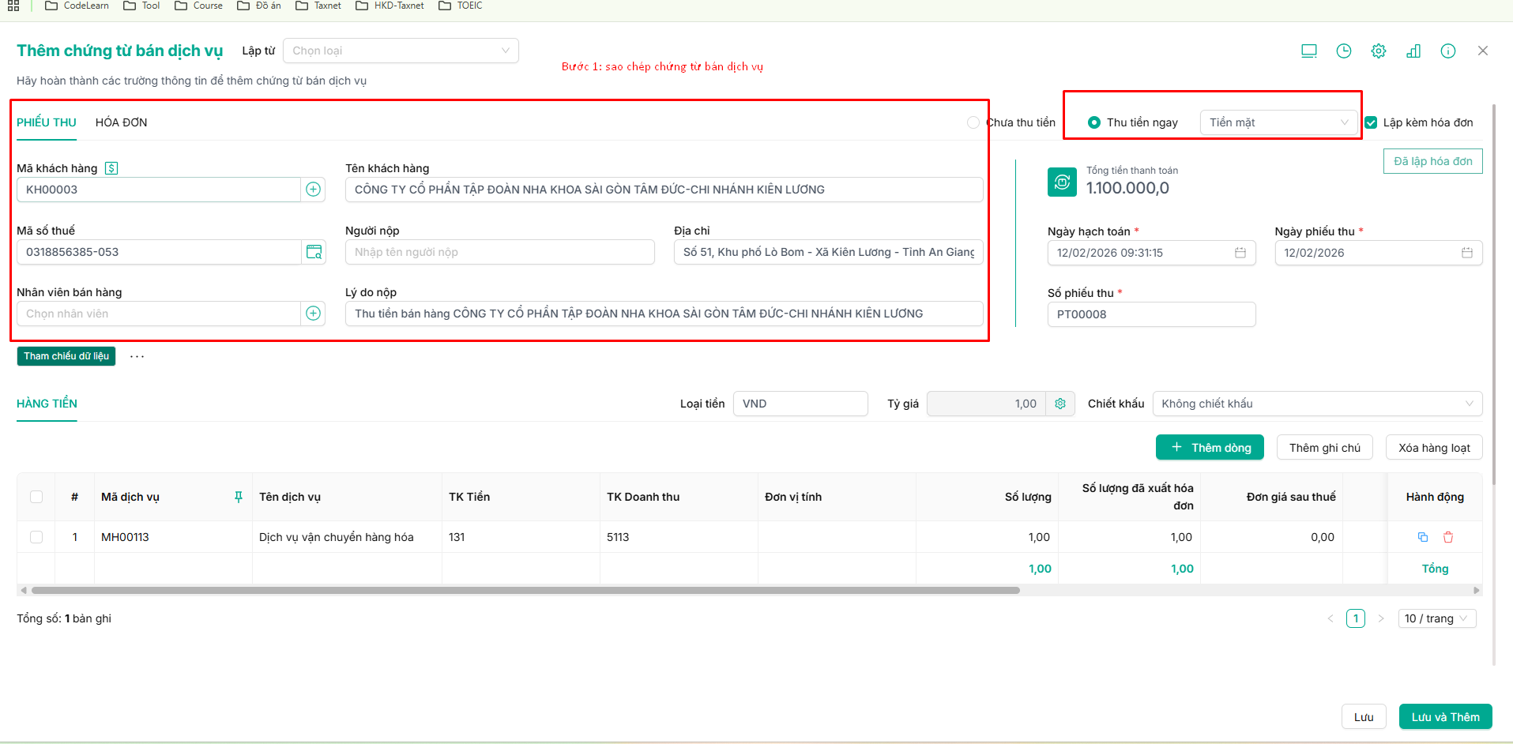Open the history clock icon
The image size is (1513, 744).
pos(1344,51)
